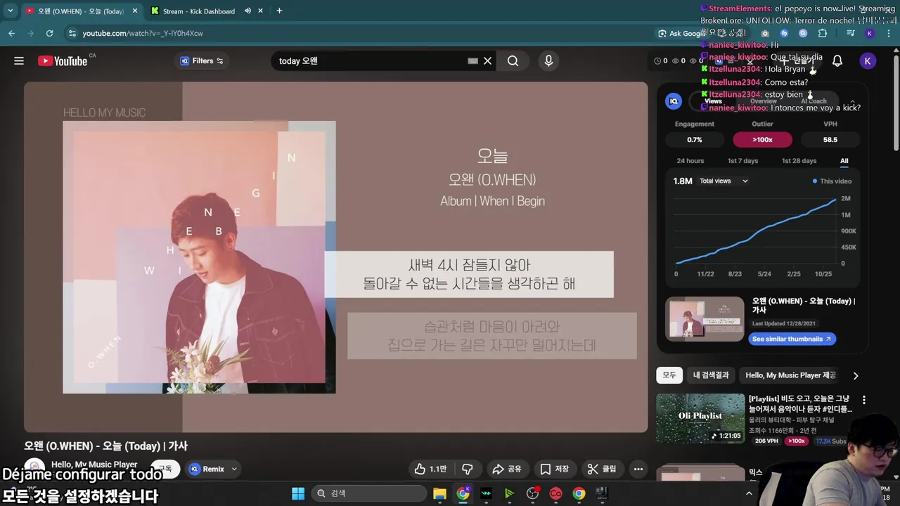The height and width of the screenshot is (506, 900).
Task: Open the on-screen keyboard in the search box
Action: [473, 61]
